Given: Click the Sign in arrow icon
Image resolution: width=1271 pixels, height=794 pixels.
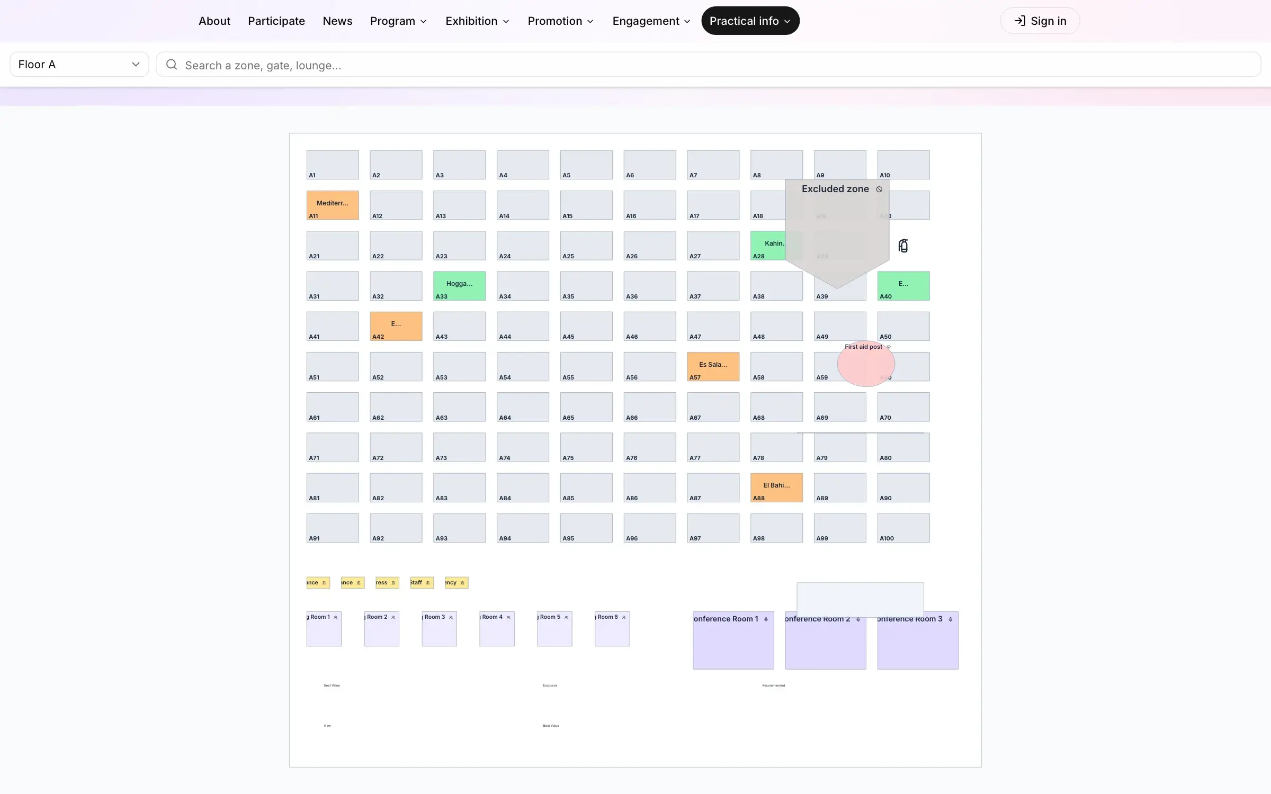Looking at the screenshot, I should [1020, 21].
